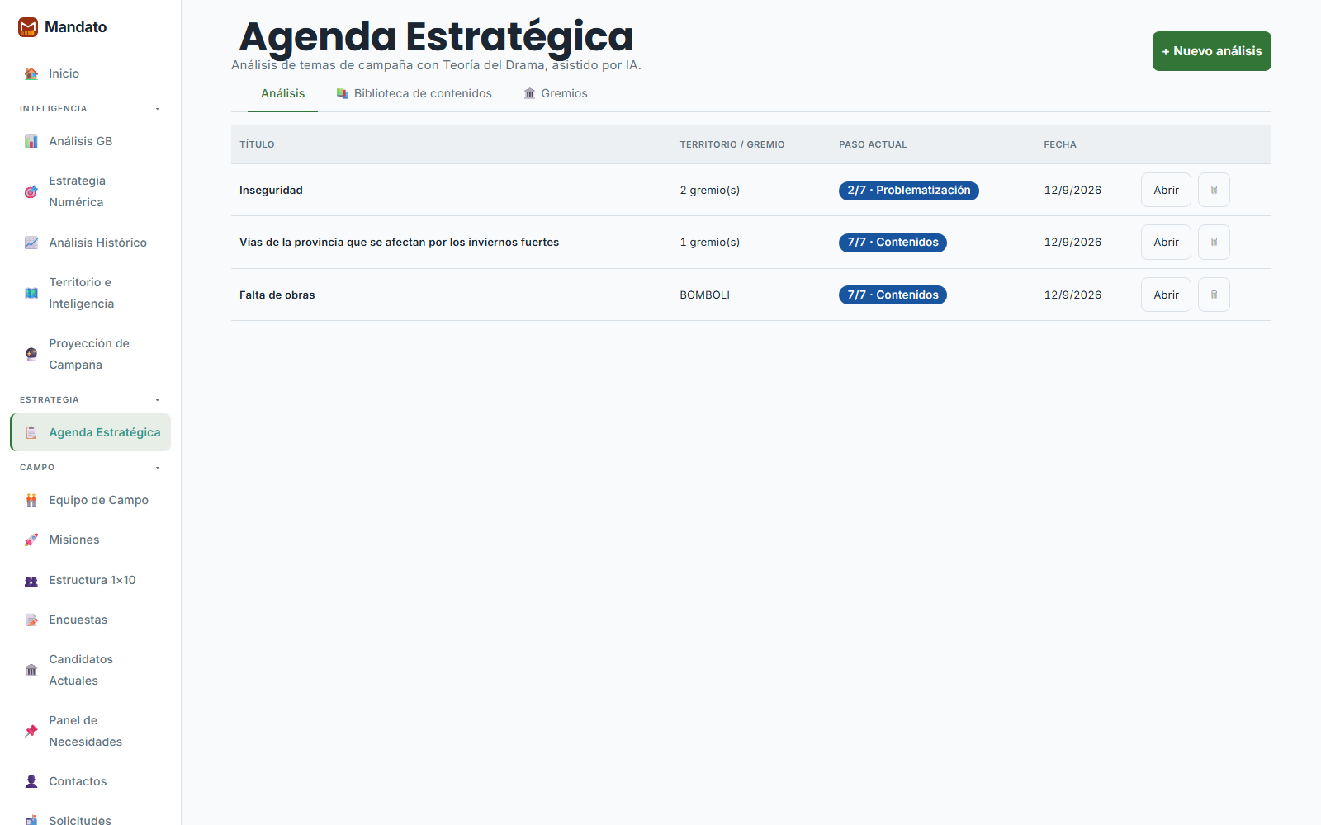This screenshot has height=825, width=1321.
Task: Open Equipo de Campo menu item
Action: 91,501
